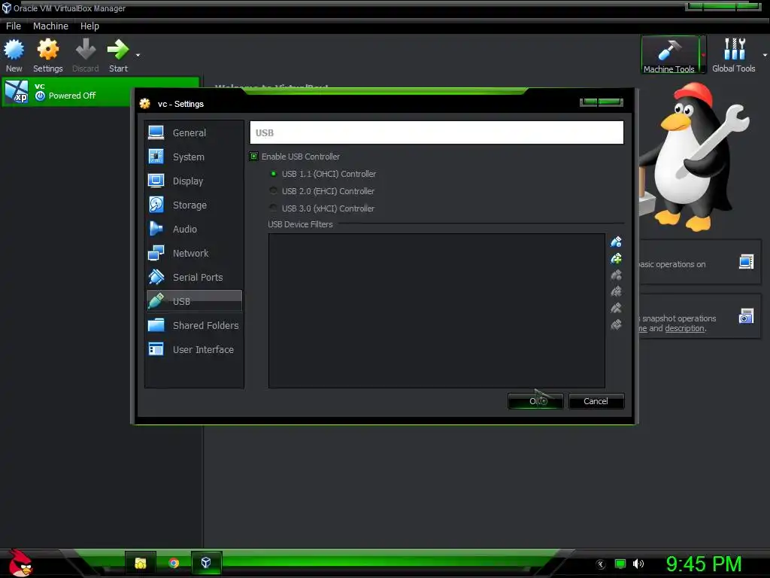This screenshot has width=770, height=578.
Task: Select USB 3.0 (xHCI) Controller radio
Action: 274,208
